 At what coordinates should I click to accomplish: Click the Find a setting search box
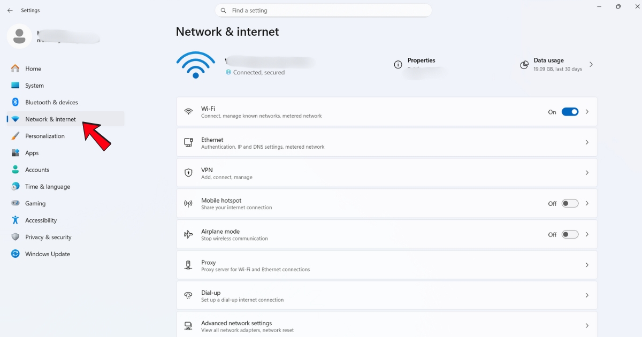tap(323, 10)
